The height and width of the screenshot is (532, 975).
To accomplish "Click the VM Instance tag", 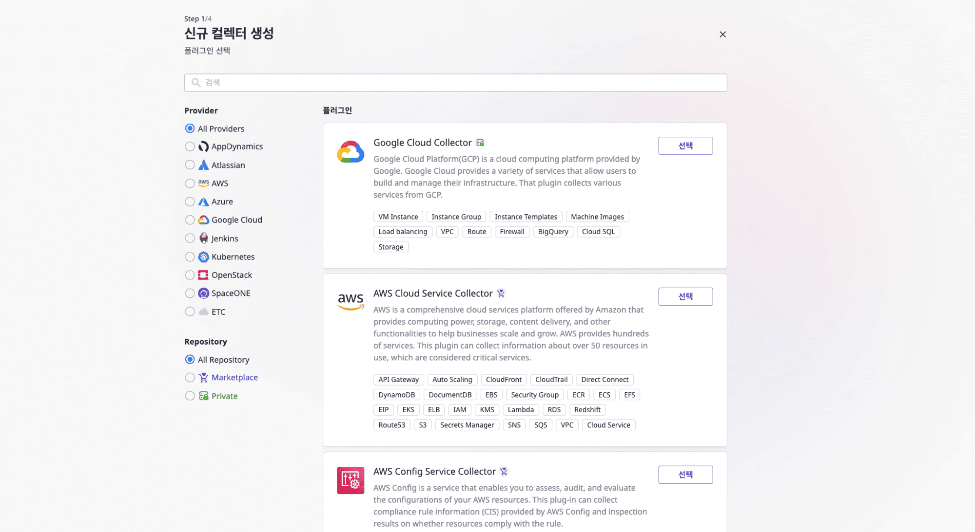I will pos(398,217).
